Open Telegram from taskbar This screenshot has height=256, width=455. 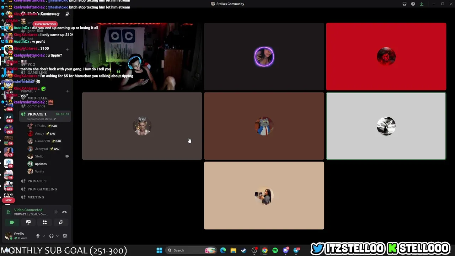pyautogui.click(x=296, y=250)
